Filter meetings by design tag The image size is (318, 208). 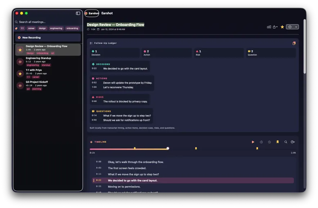[42, 28]
